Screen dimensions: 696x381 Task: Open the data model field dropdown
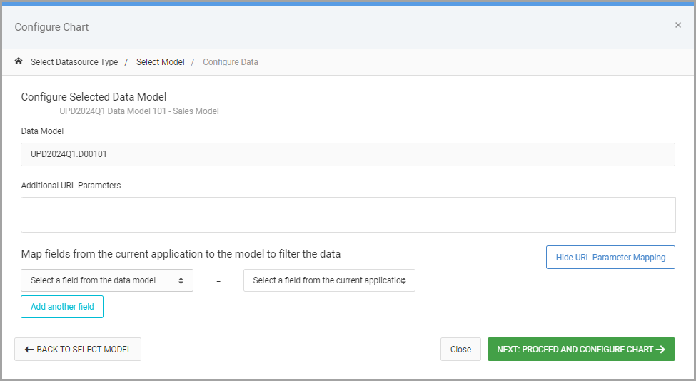[x=107, y=280]
